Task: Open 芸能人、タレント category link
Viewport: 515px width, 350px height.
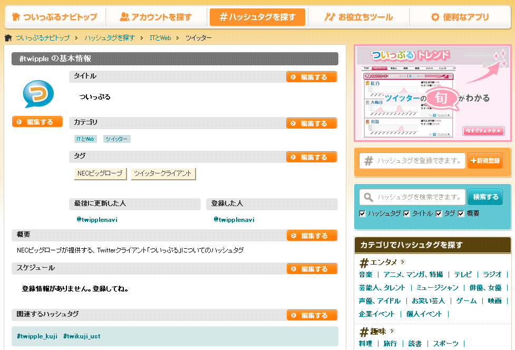Action: [x=382, y=288]
